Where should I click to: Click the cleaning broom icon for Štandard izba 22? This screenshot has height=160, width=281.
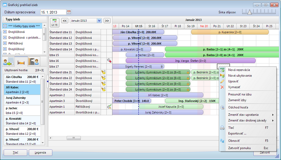104,78
